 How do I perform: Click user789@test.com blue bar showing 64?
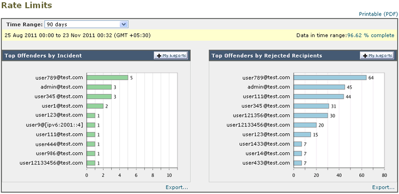pyautogui.click(x=330, y=77)
